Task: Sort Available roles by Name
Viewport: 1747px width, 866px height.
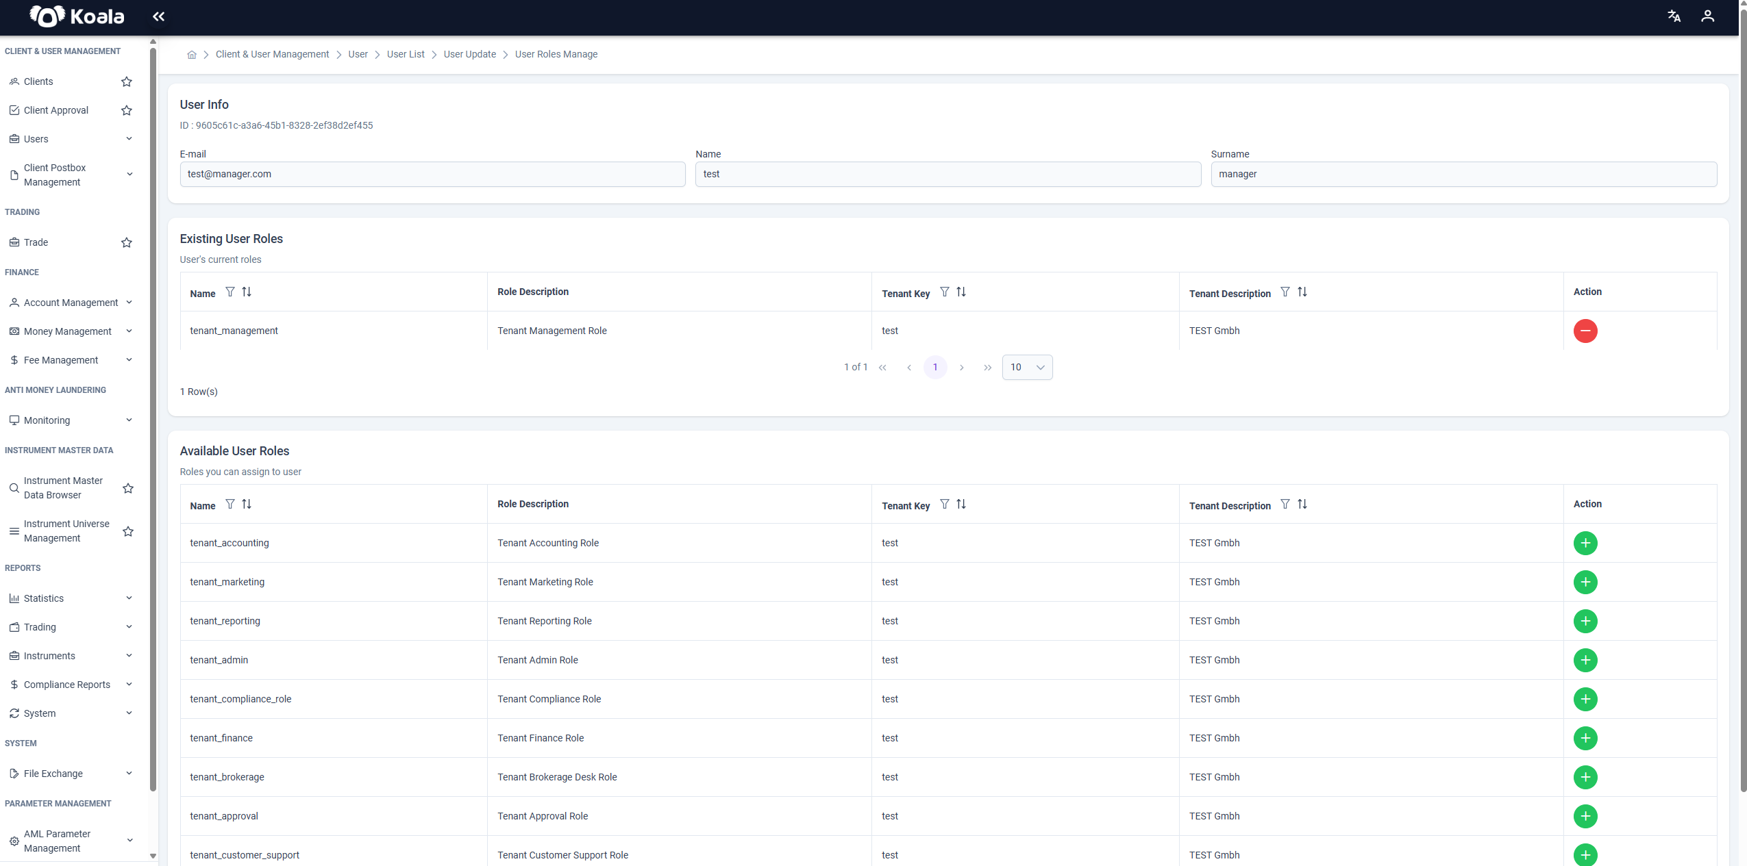Action: coord(247,505)
